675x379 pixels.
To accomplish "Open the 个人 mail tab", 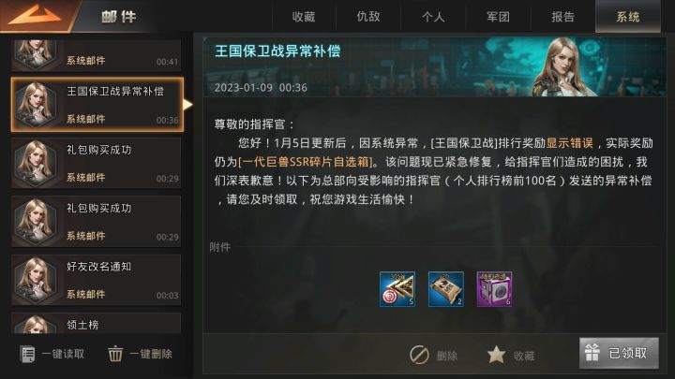I will point(433,16).
